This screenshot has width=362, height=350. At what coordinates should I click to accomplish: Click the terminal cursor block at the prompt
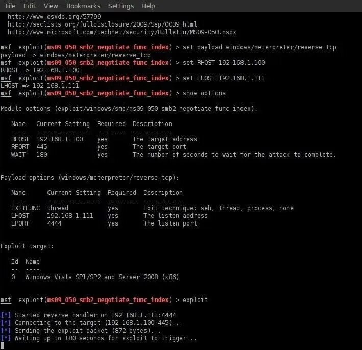(3, 345)
